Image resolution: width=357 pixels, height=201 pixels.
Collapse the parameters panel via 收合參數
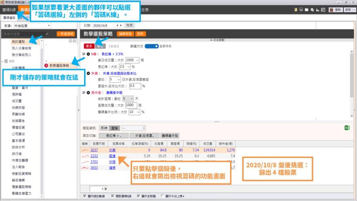[217, 40]
